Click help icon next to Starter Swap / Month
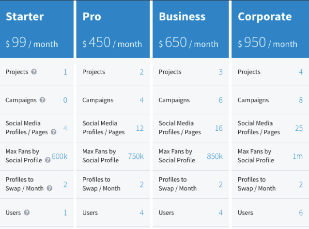Screen dimensions: 309x229 (49, 188)
